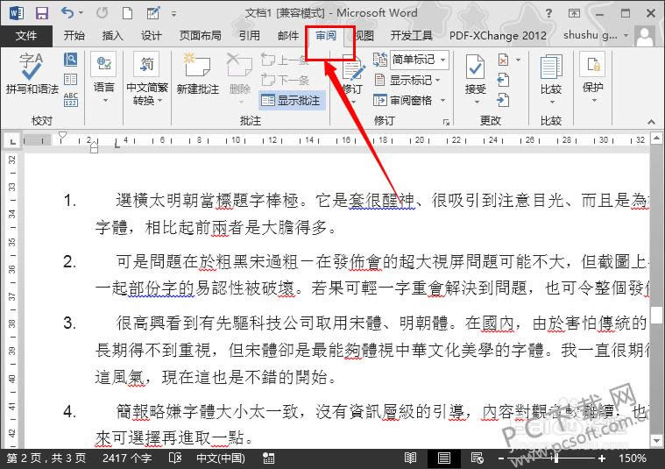Switch to the 页面布局 tab
The image size is (665, 469).
(x=200, y=36)
